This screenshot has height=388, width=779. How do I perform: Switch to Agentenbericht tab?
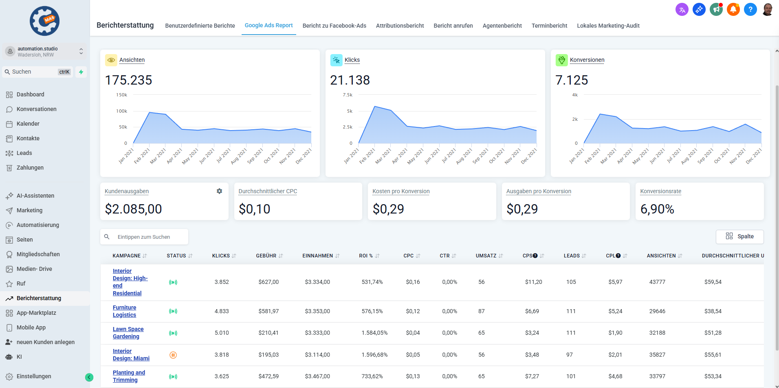click(502, 26)
